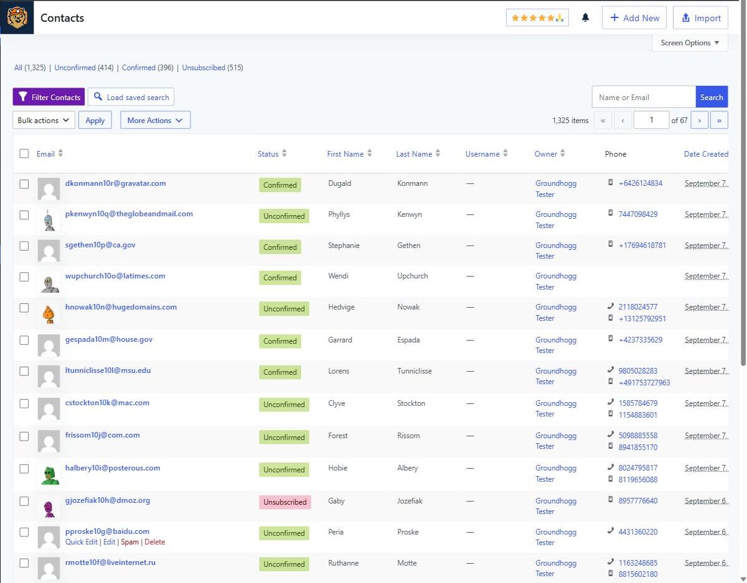The width and height of the screenshot is (747, 583).
Task: Expand Screen Options panel
Action: pos(690,43)
